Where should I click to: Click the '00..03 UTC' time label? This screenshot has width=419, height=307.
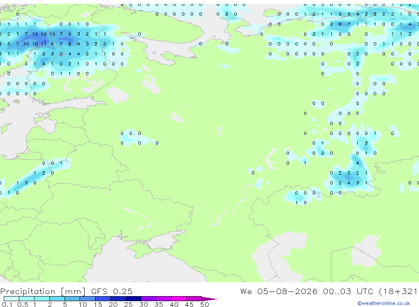[348, 291]
